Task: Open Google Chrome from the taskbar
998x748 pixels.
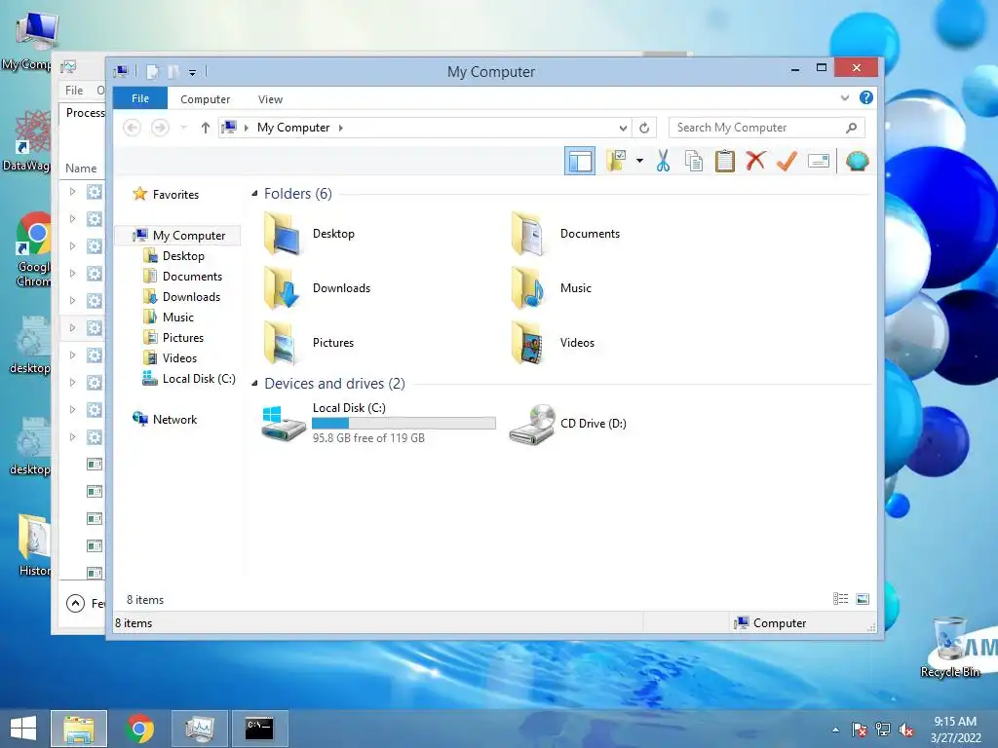Action: coord(139,729)
